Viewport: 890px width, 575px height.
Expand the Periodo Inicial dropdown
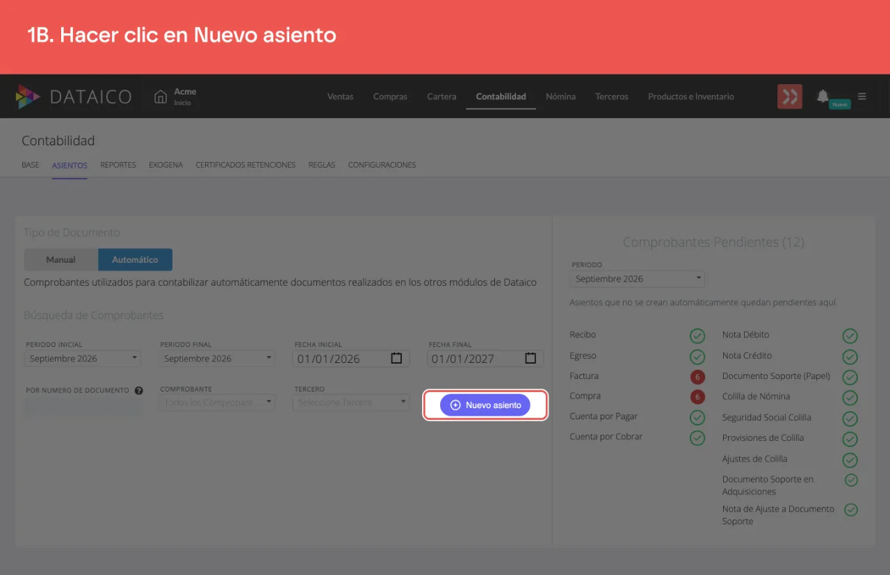[83, 359]
